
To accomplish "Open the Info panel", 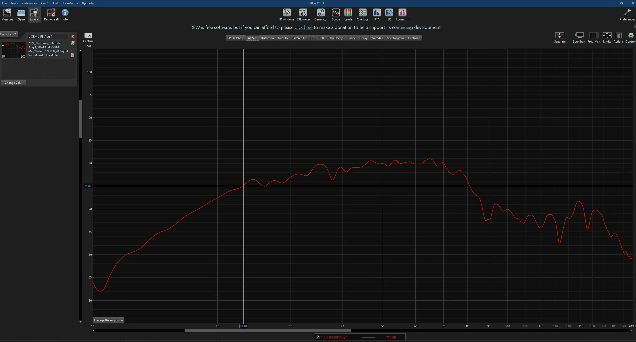I will tap(65, 15).
